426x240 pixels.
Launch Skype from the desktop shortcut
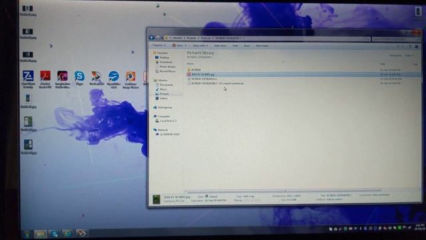pos(79,78)
